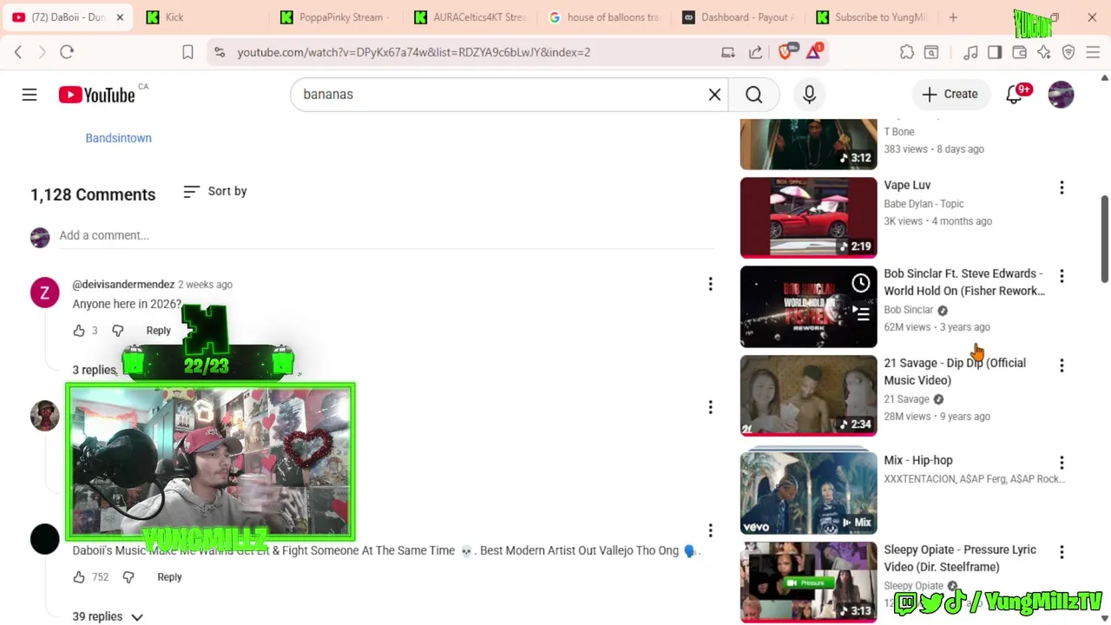Open the Sleepy Opiate Pressure thumbnail

808,582
